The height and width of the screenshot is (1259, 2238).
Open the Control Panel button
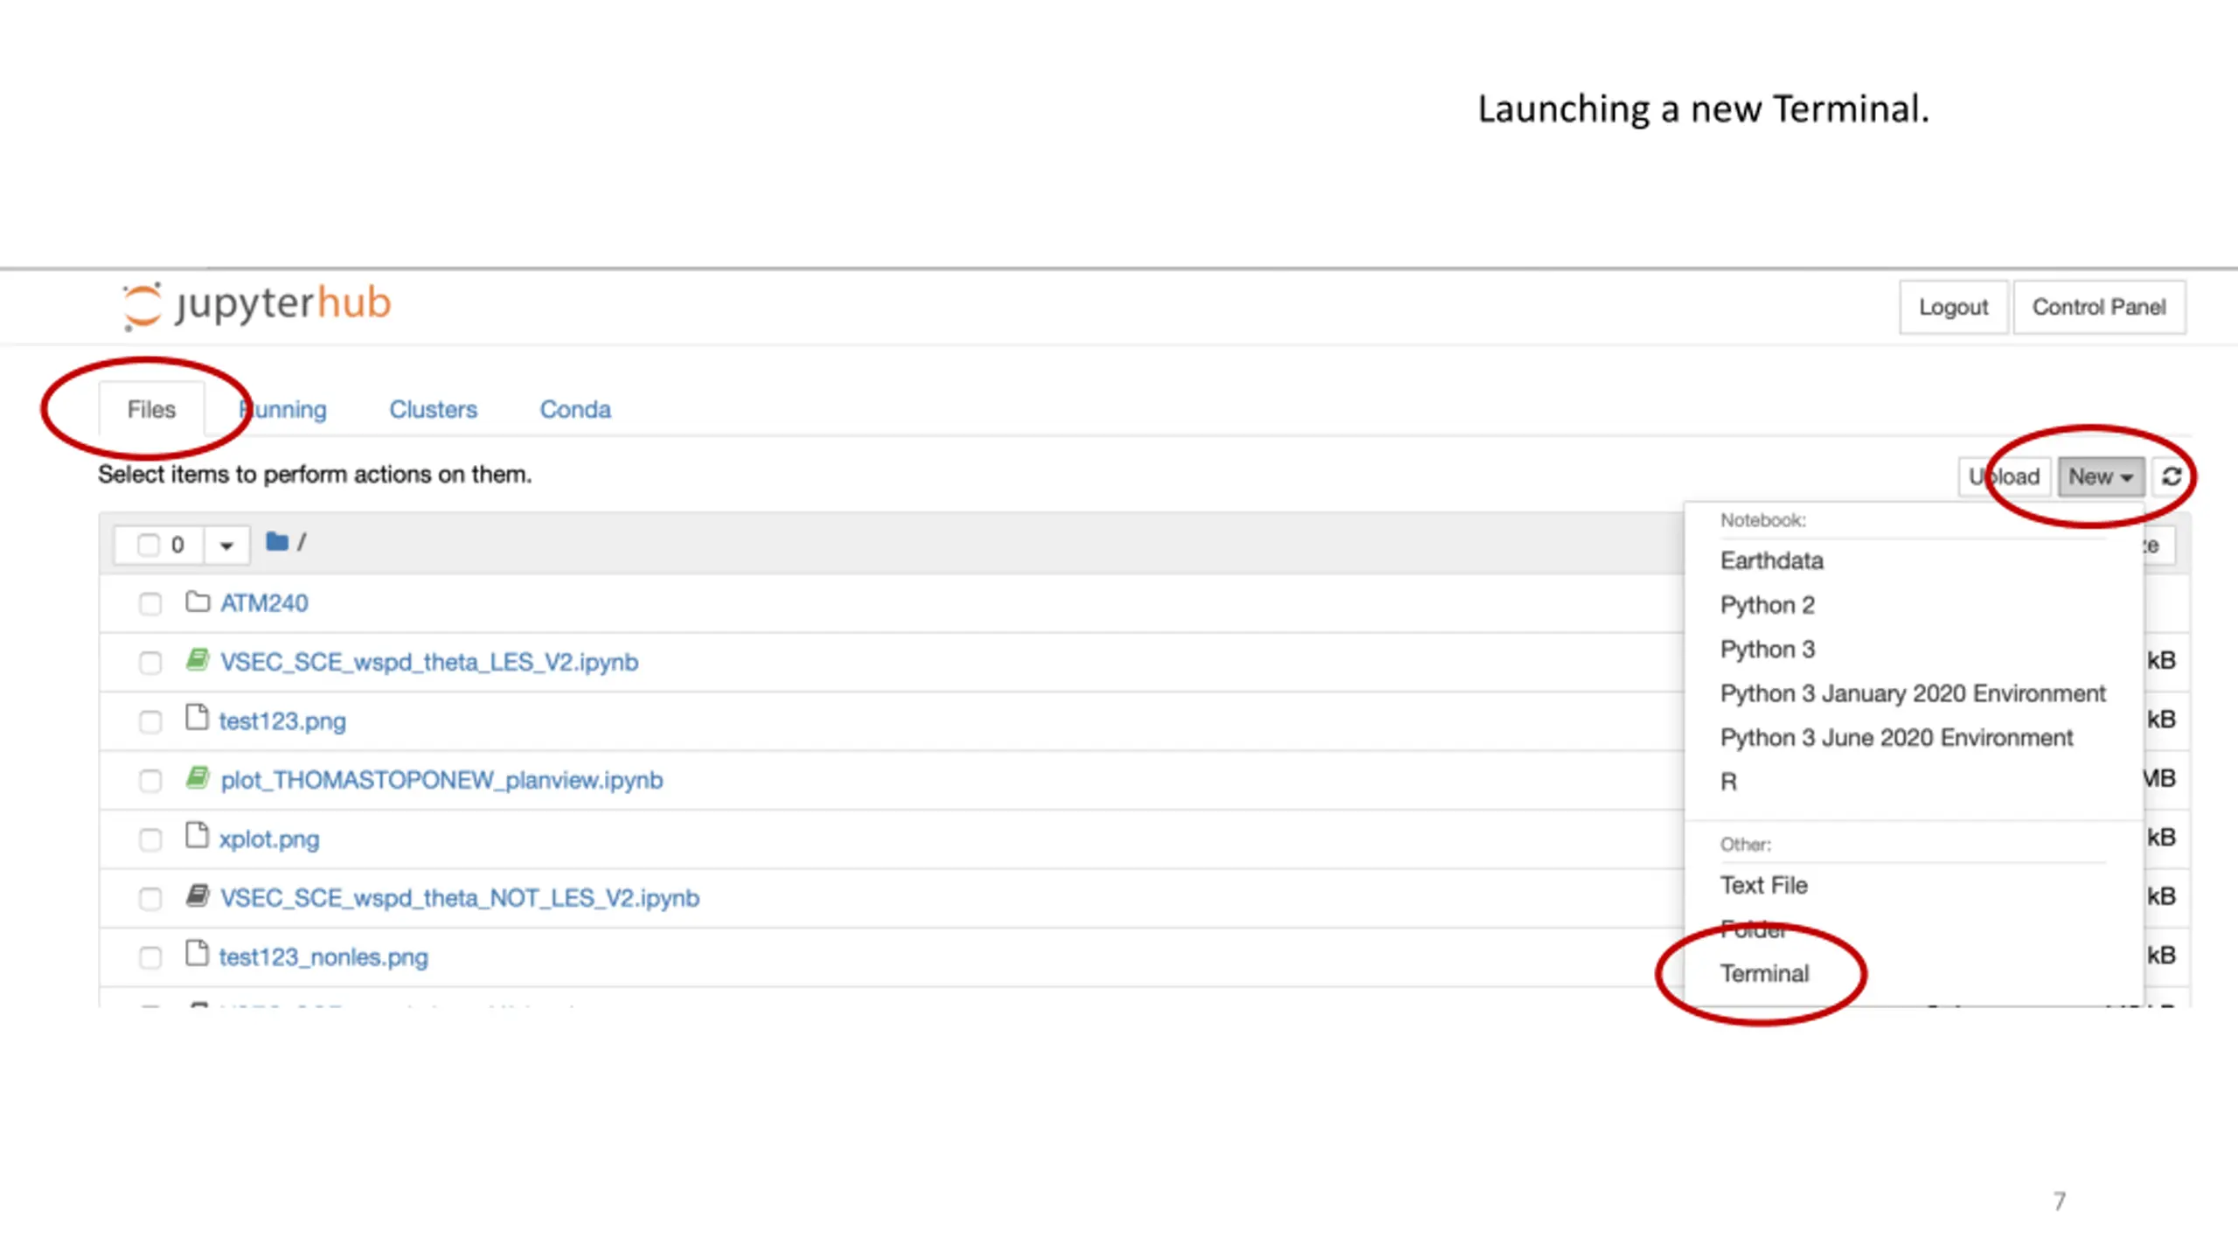2098,307
